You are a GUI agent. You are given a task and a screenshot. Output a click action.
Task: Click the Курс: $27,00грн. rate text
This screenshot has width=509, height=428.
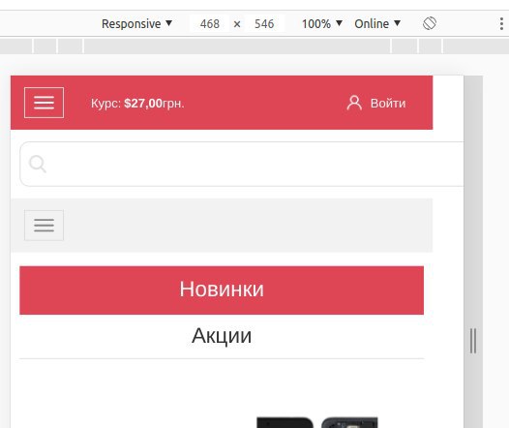[x=137, y=104]
